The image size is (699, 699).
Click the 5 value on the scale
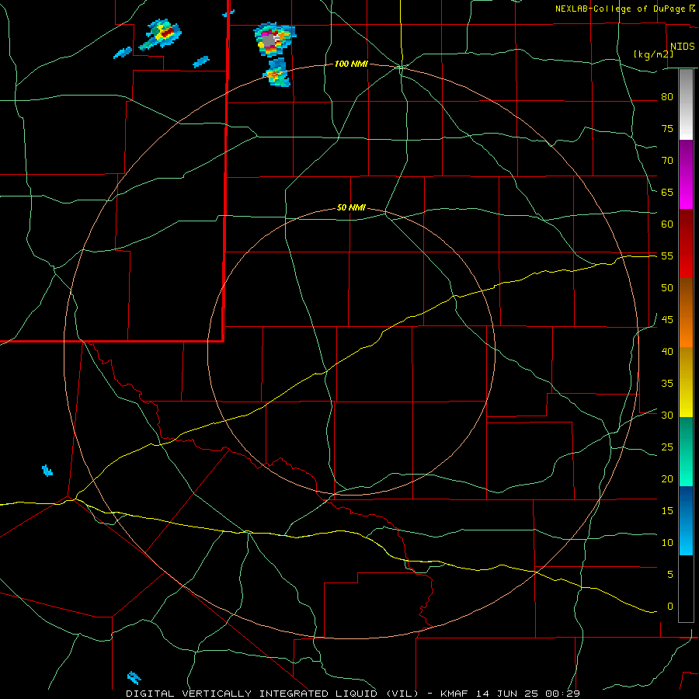[x=670, y=574]
